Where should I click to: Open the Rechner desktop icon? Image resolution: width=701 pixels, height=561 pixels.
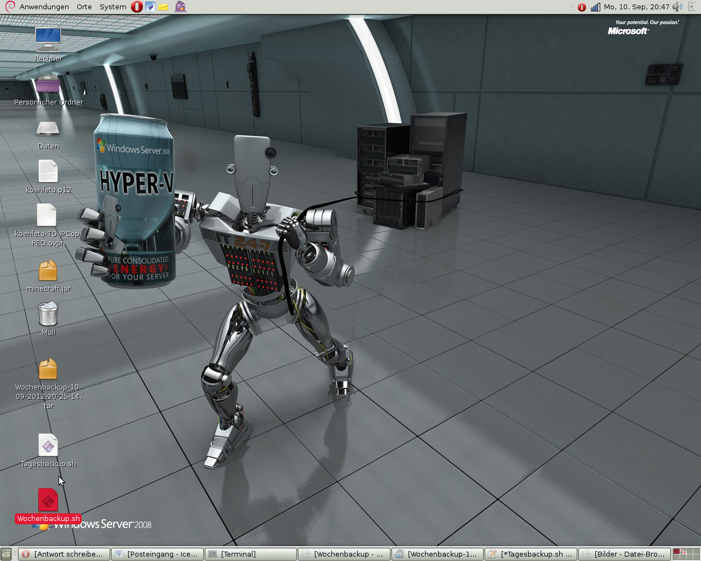[x=48, y=39]
